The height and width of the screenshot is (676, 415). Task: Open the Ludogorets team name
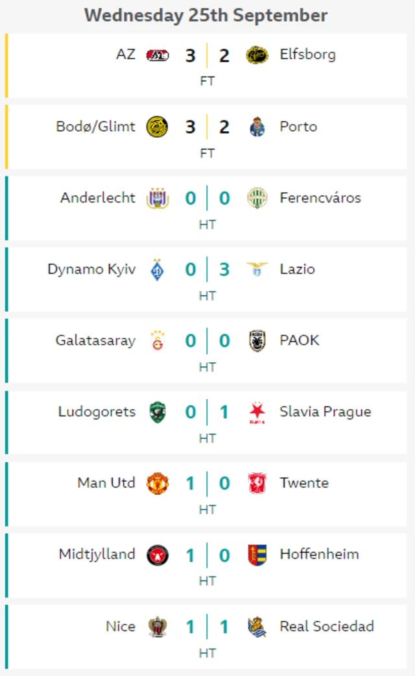pyautogui.click(x=97, y=412)
